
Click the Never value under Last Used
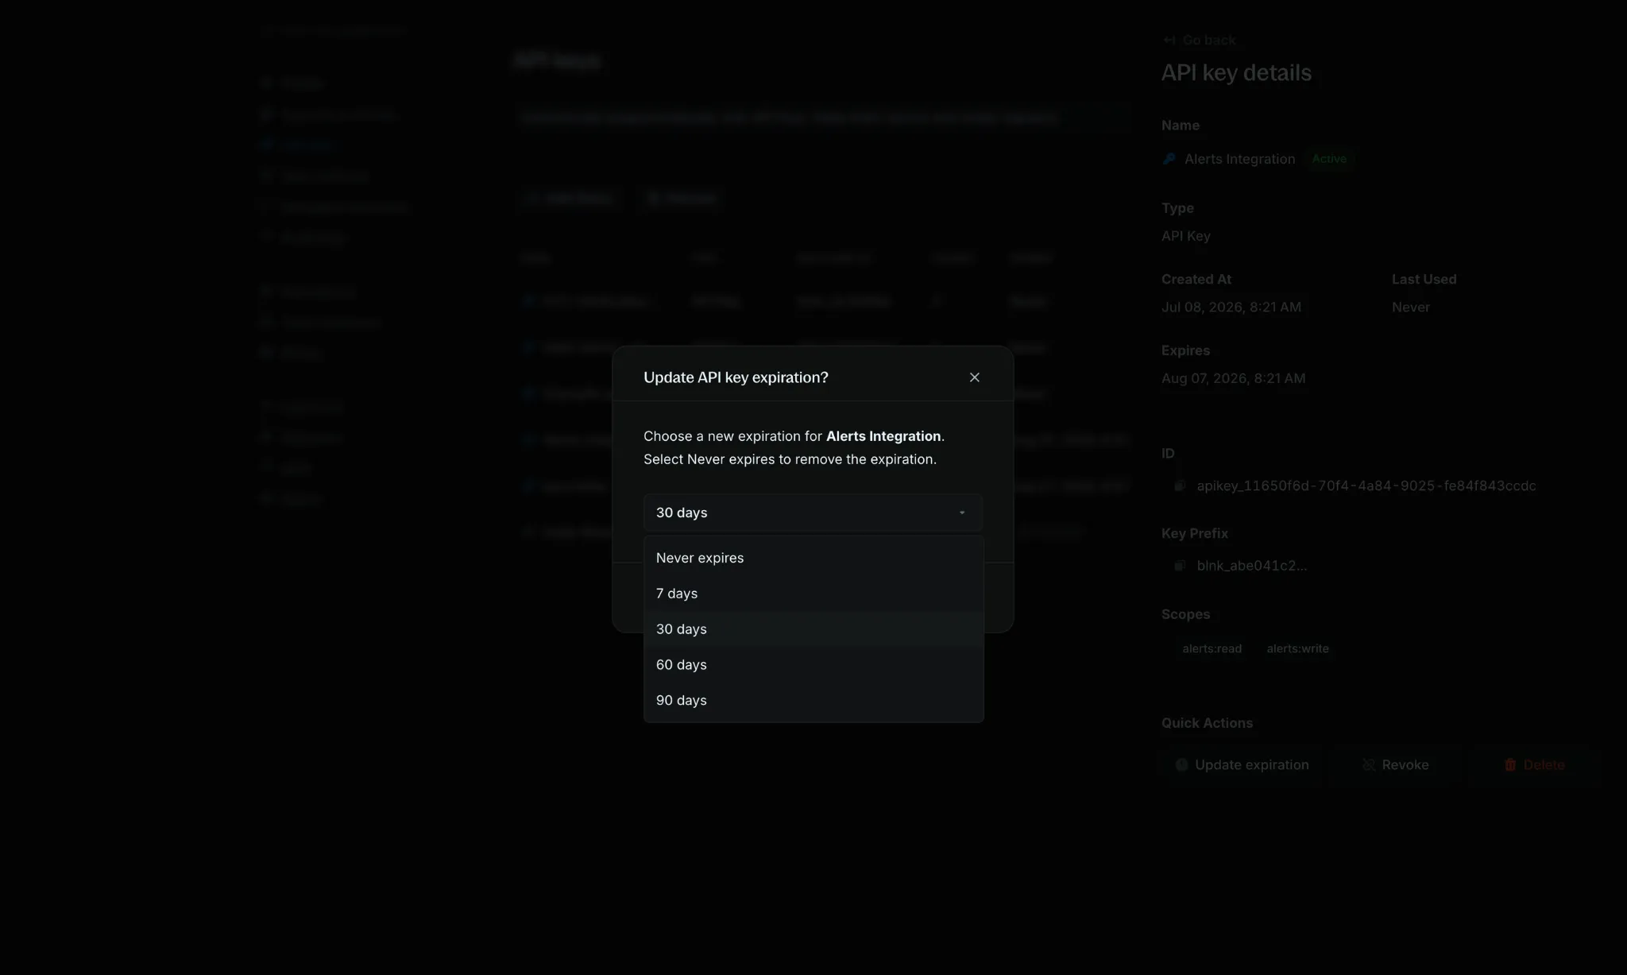(x=1411, y=307)
